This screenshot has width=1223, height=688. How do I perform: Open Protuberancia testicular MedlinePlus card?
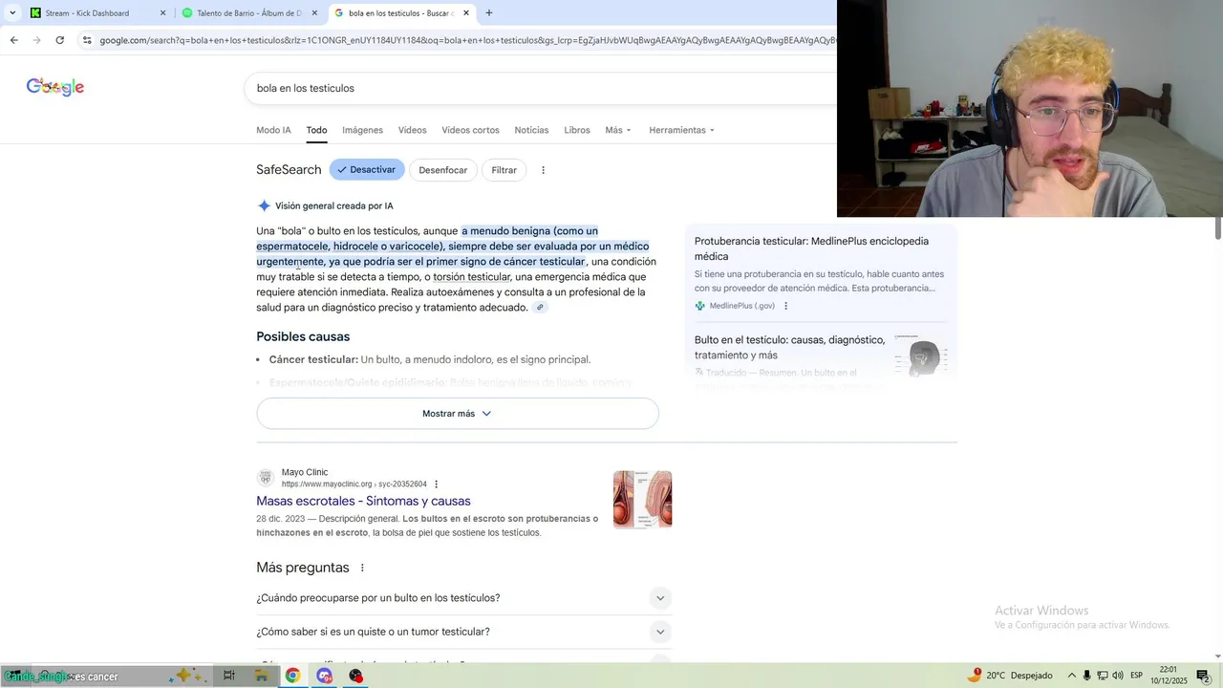coord(820,271)
